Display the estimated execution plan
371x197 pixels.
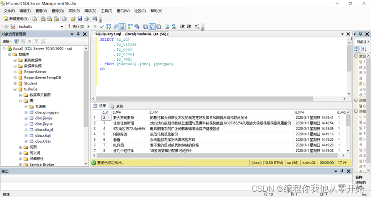click(109, 26)
